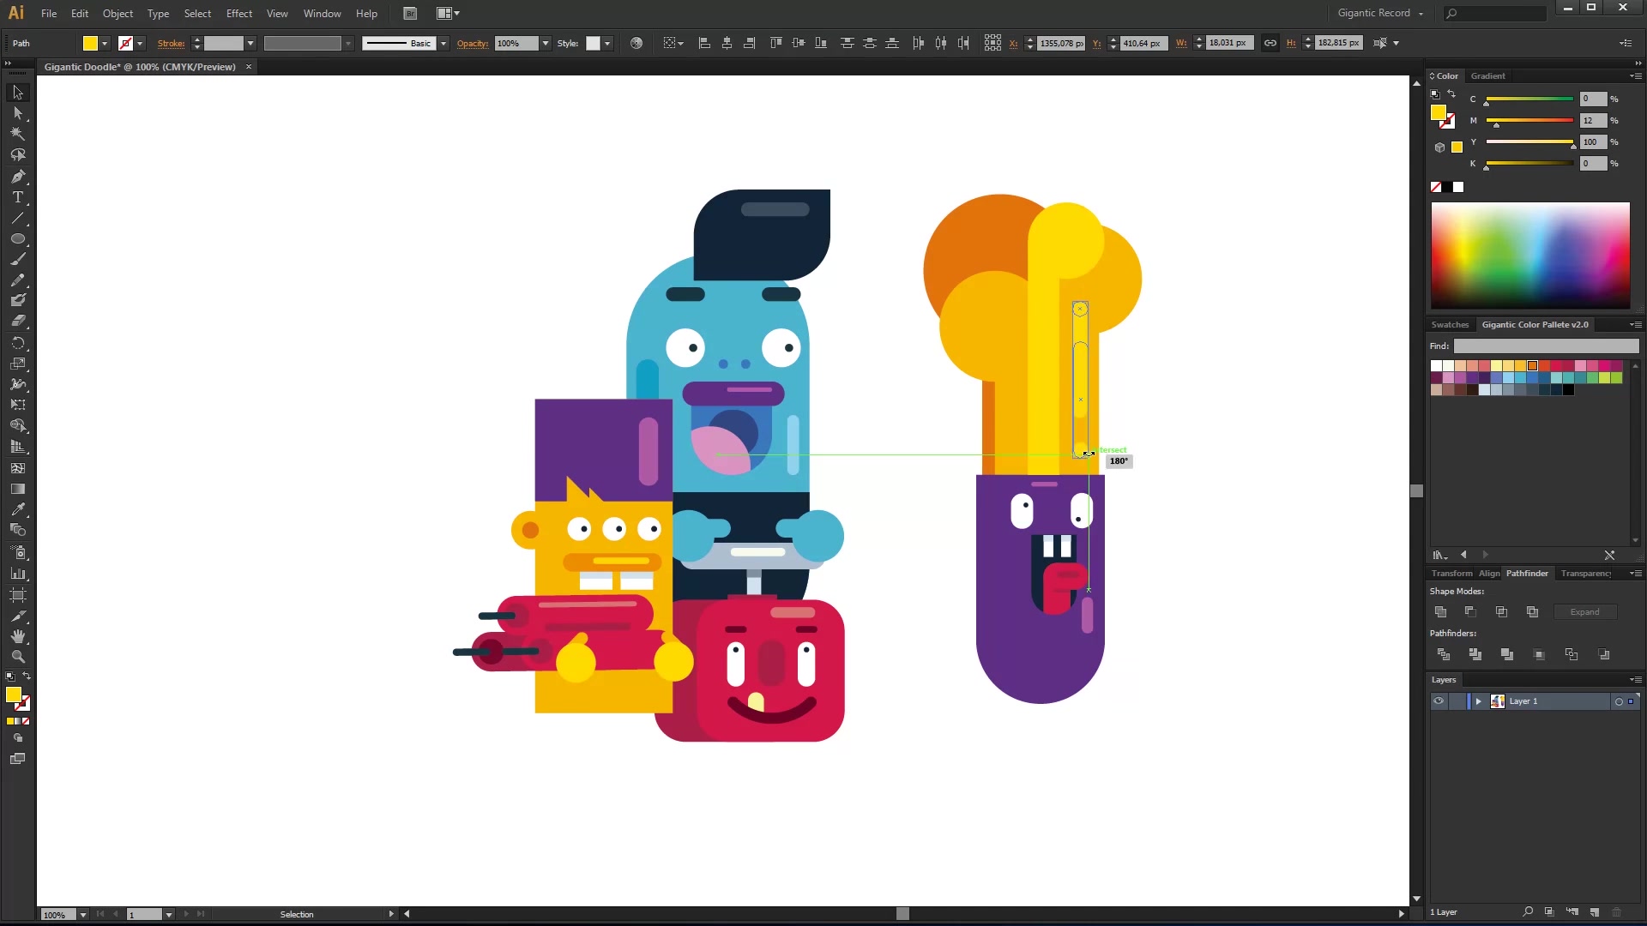Open Color panel options menu
The height and width of the screenshot is (926, 1647).
(1636, 75)
